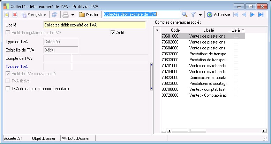Select account row 70633000
The height and width of the screenshot is (144, 271).
203,60
